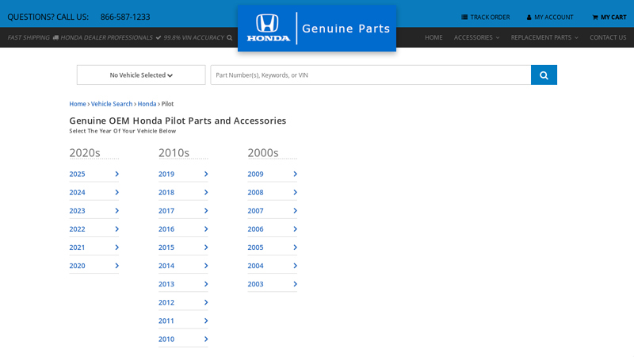Click the arrow next to 2021
The width and height of the screenshot is (634, 357).
[116, 248]
